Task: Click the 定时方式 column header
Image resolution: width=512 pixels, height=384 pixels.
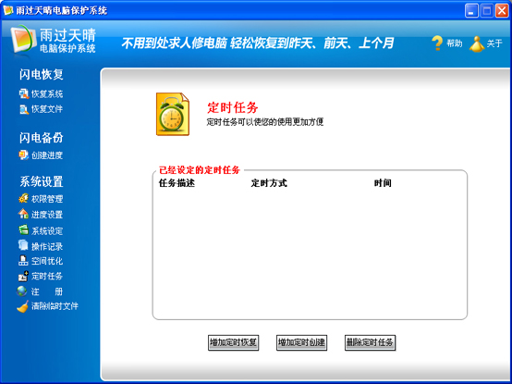Action: (x=269, y=183)
